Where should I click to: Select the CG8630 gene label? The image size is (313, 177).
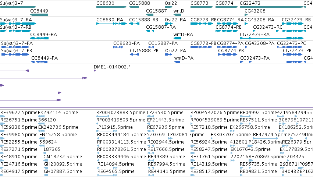click(x=106, y=3)
